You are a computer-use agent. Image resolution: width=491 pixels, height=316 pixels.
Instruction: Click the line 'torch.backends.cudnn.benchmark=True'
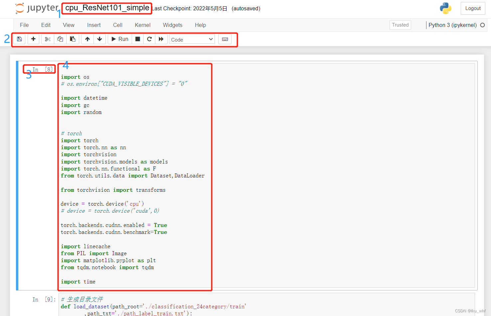(x=114, y=232)
